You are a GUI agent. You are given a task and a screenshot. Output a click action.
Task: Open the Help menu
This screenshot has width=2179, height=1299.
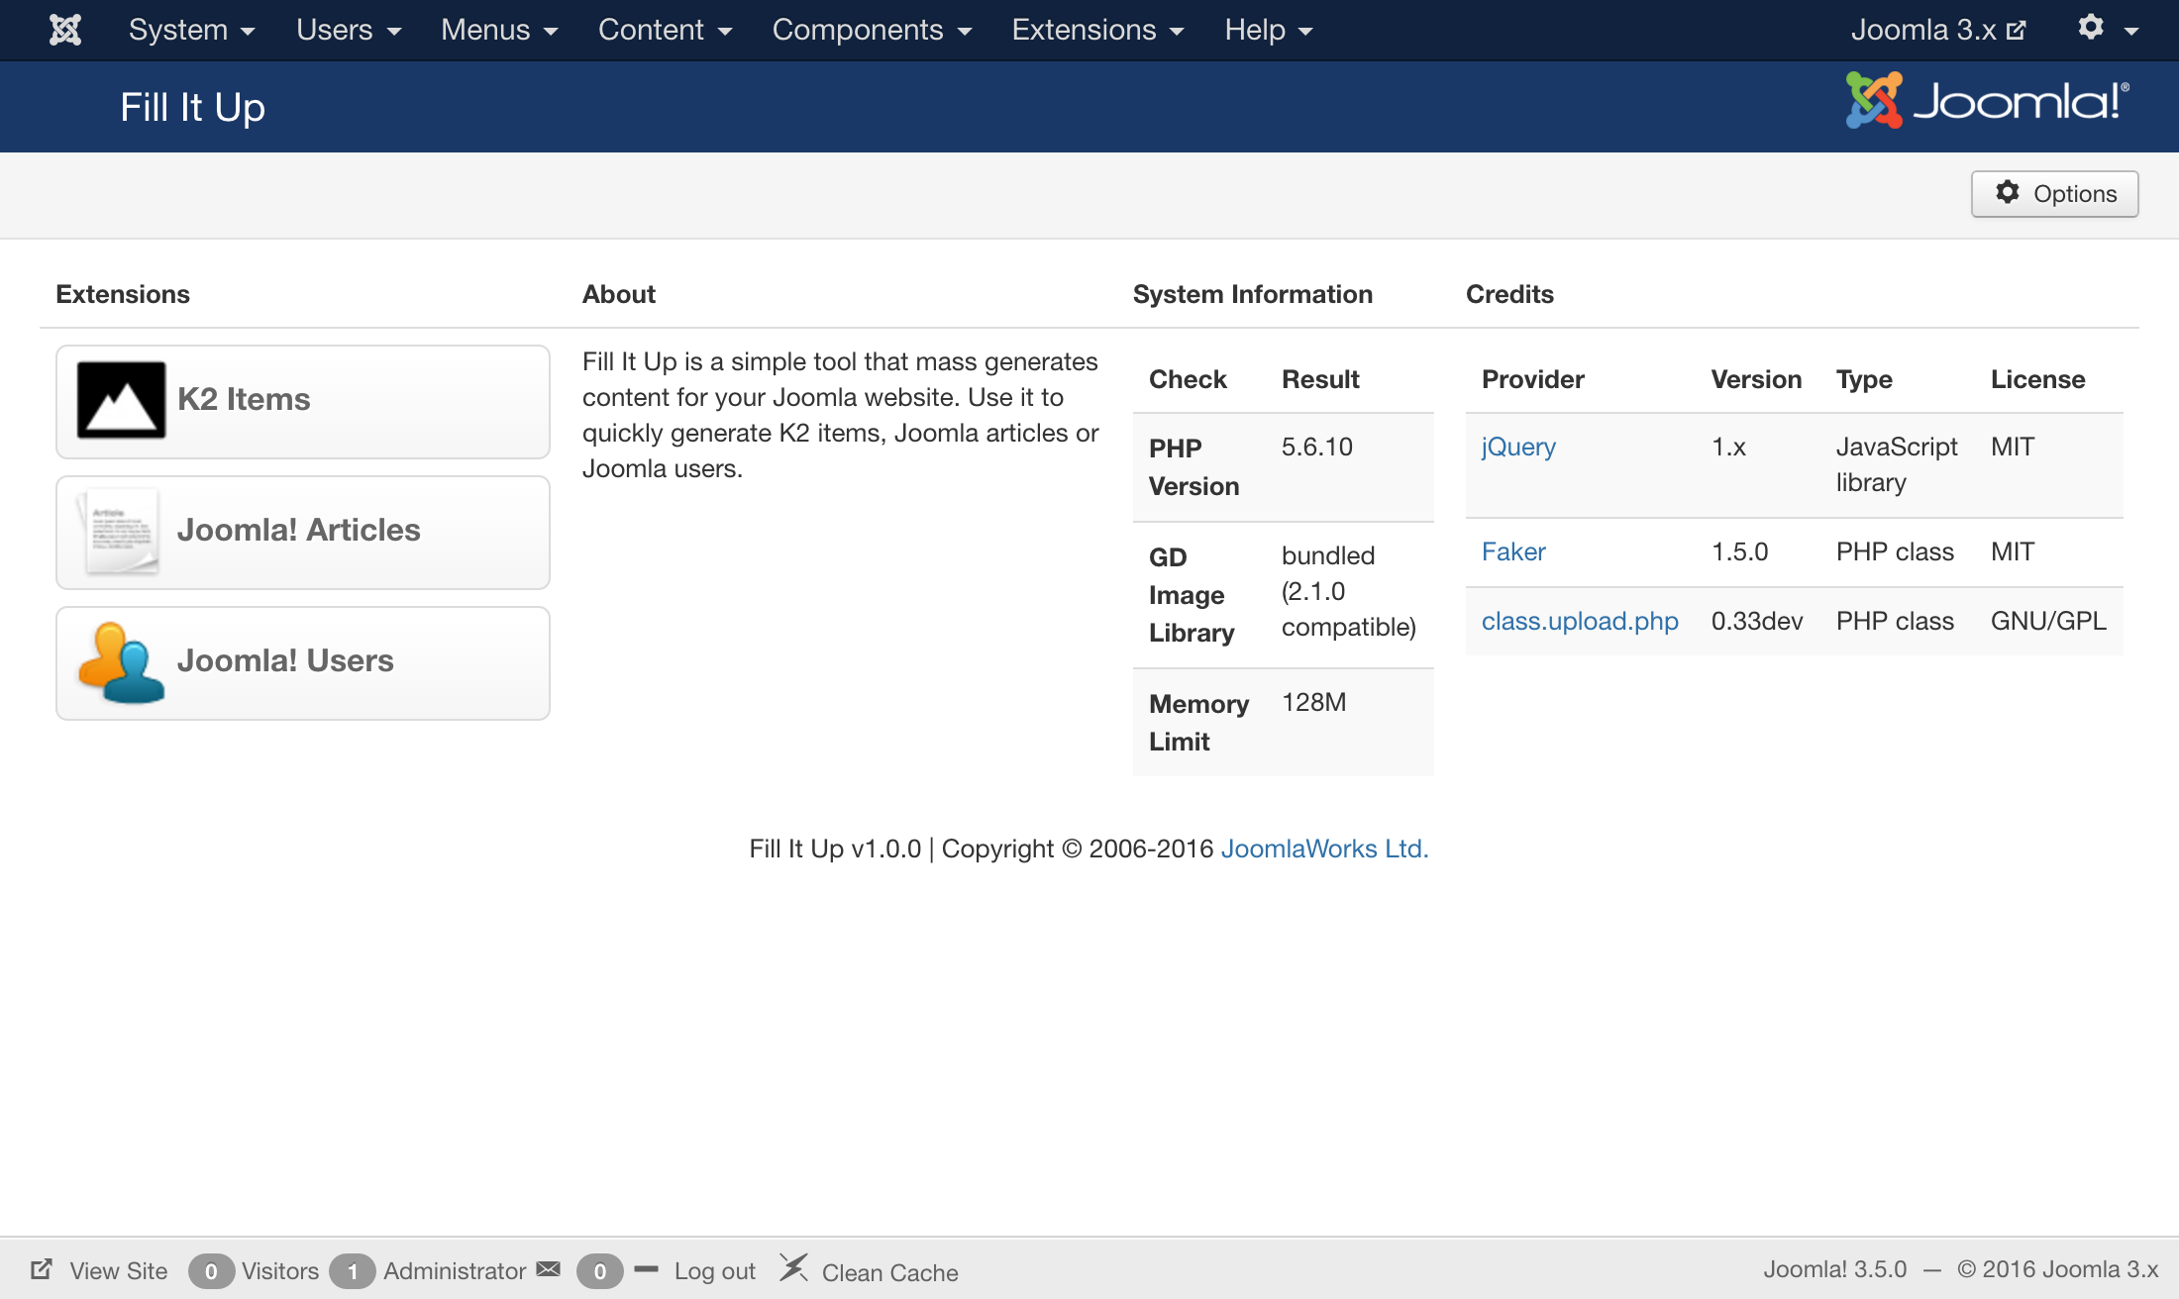[1269, 30]
